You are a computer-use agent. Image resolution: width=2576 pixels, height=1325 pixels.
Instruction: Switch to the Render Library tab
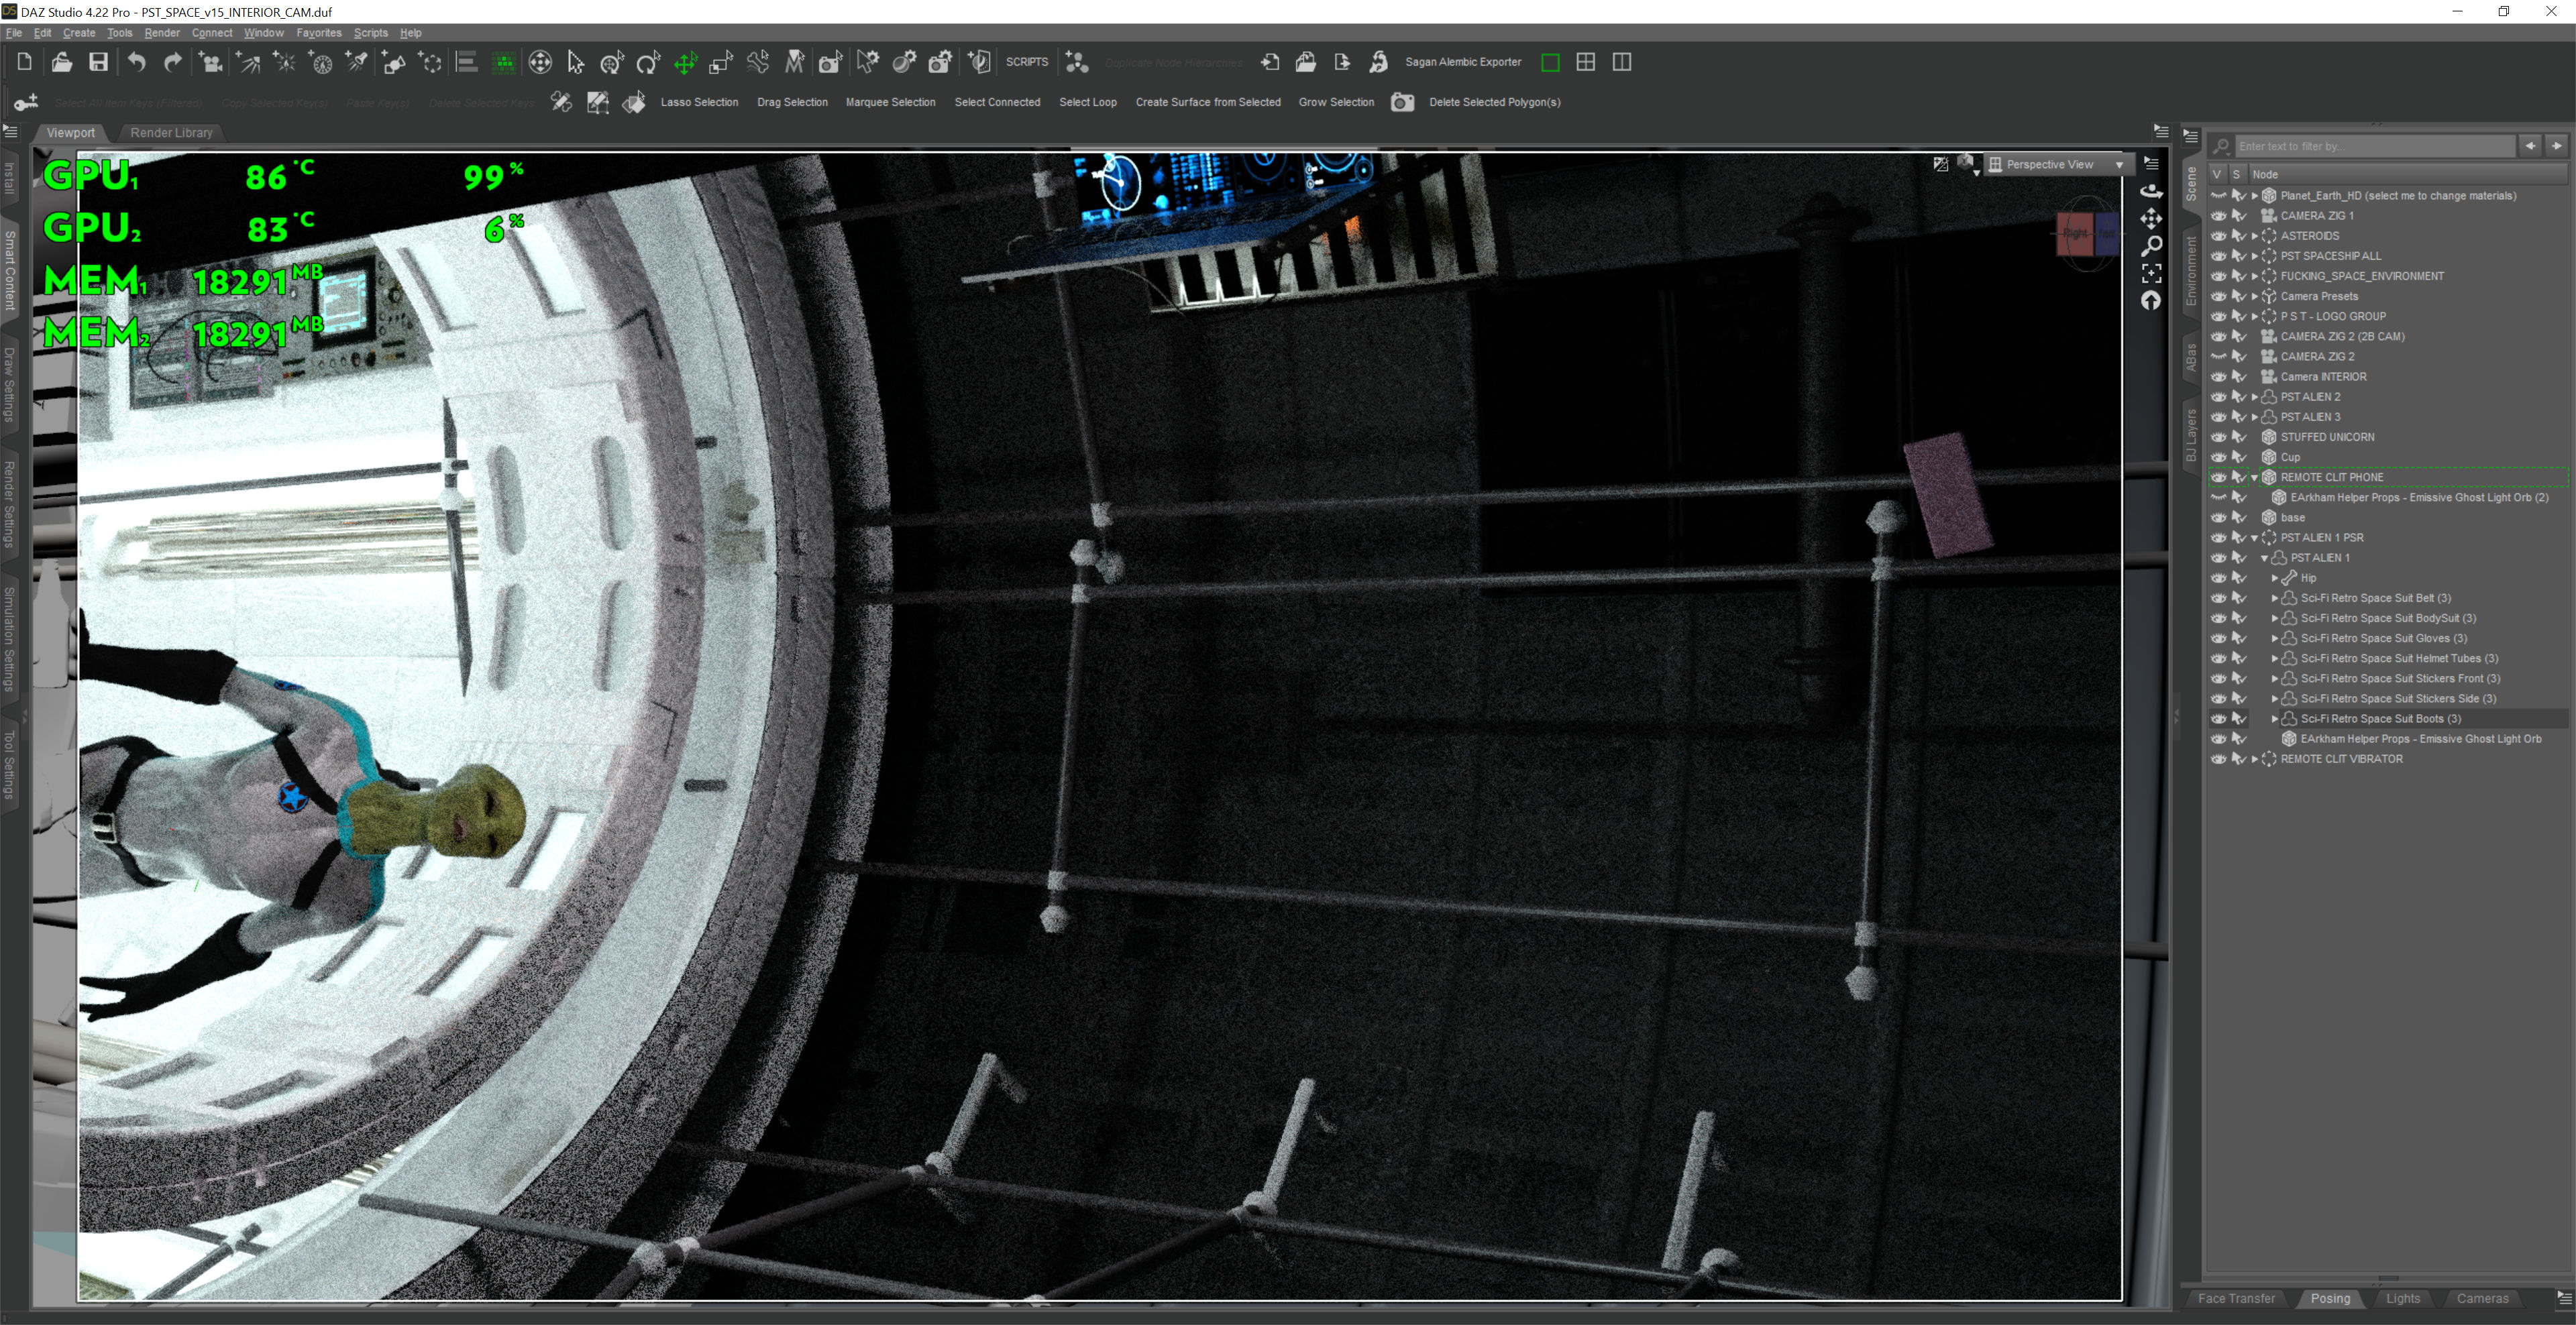(x=171, y=132)
